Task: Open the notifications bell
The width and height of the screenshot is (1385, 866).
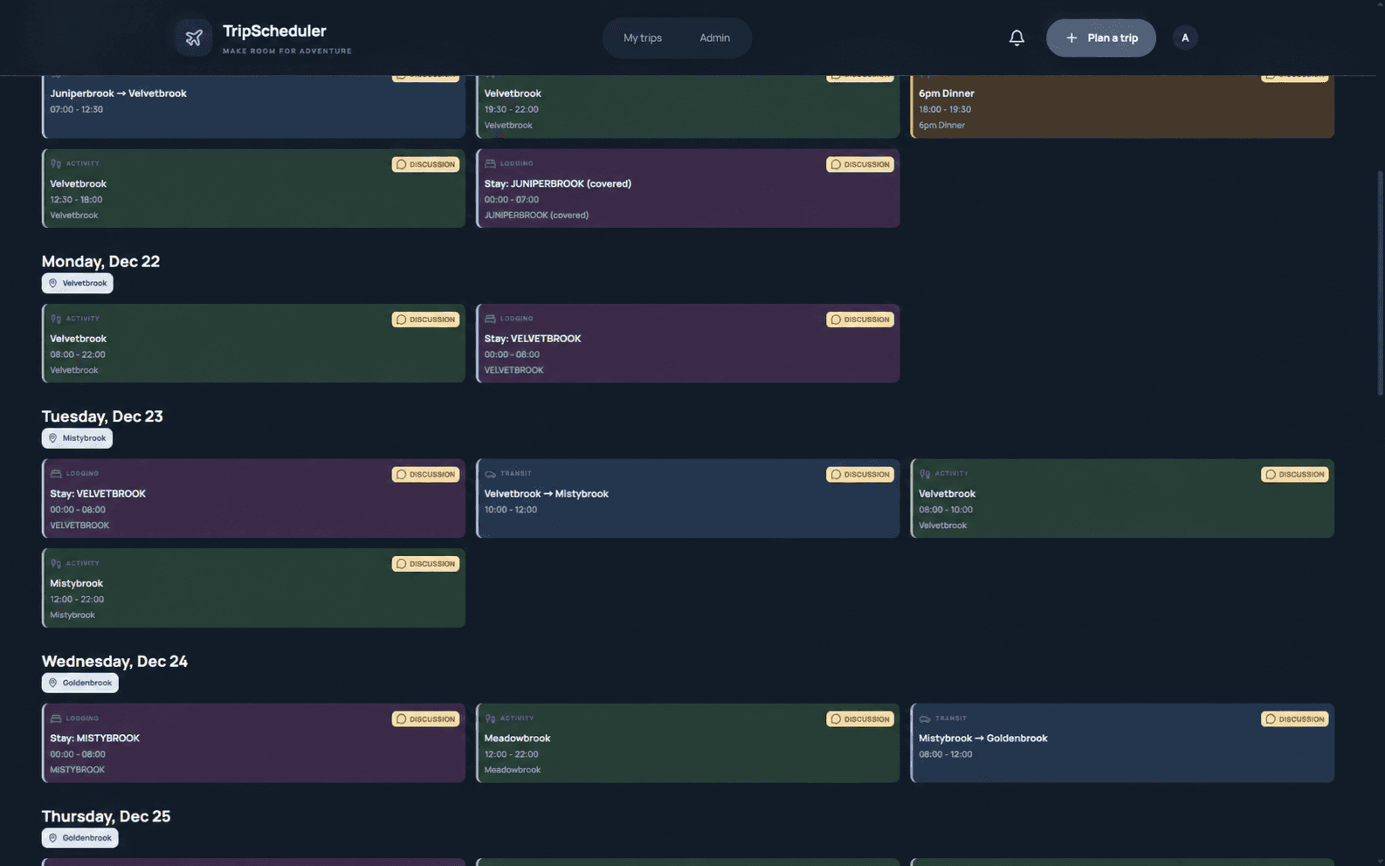Action: [1016, 38]
